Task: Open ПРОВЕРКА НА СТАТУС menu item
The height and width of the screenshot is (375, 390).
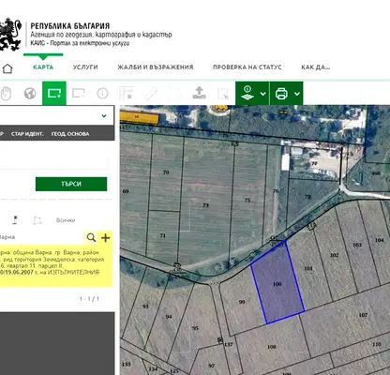Action: pyautogui.click(x=247, y=67)
